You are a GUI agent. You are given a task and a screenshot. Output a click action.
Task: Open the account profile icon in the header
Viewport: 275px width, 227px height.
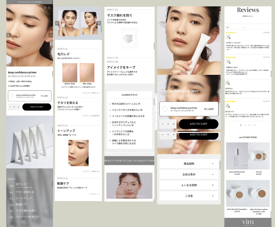(x=45, y=8)
